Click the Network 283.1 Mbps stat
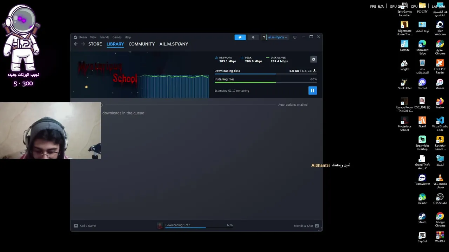This screenshot has width=449, height=252. [226, 59]
